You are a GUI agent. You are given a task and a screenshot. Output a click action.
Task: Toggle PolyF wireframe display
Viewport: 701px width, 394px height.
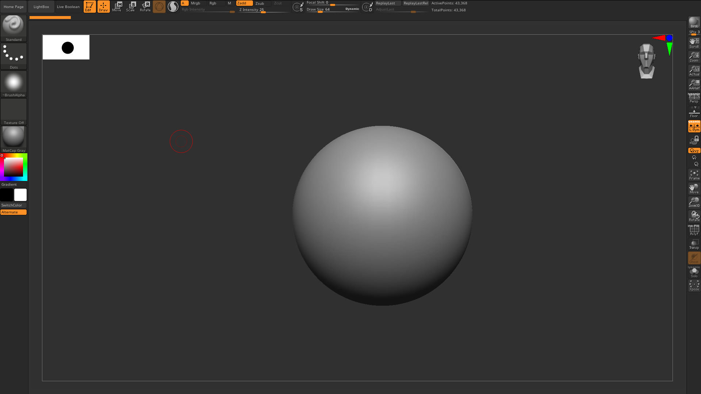coord(694,230)
